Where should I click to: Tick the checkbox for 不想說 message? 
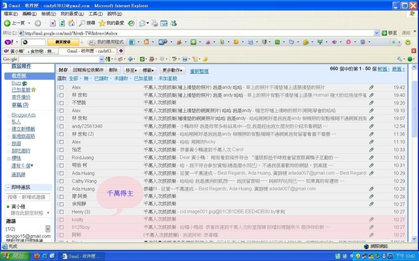point(62,103)
